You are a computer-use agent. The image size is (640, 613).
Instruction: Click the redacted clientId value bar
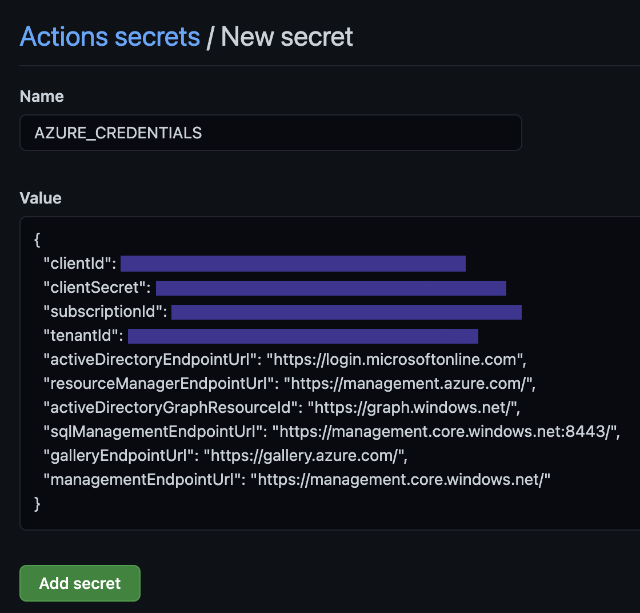[x=293, y=264]
